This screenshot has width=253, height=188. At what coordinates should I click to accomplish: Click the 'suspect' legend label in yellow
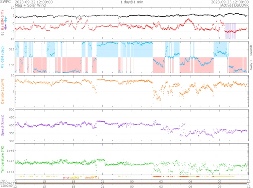pyautogui.click(x=74, y=178)
